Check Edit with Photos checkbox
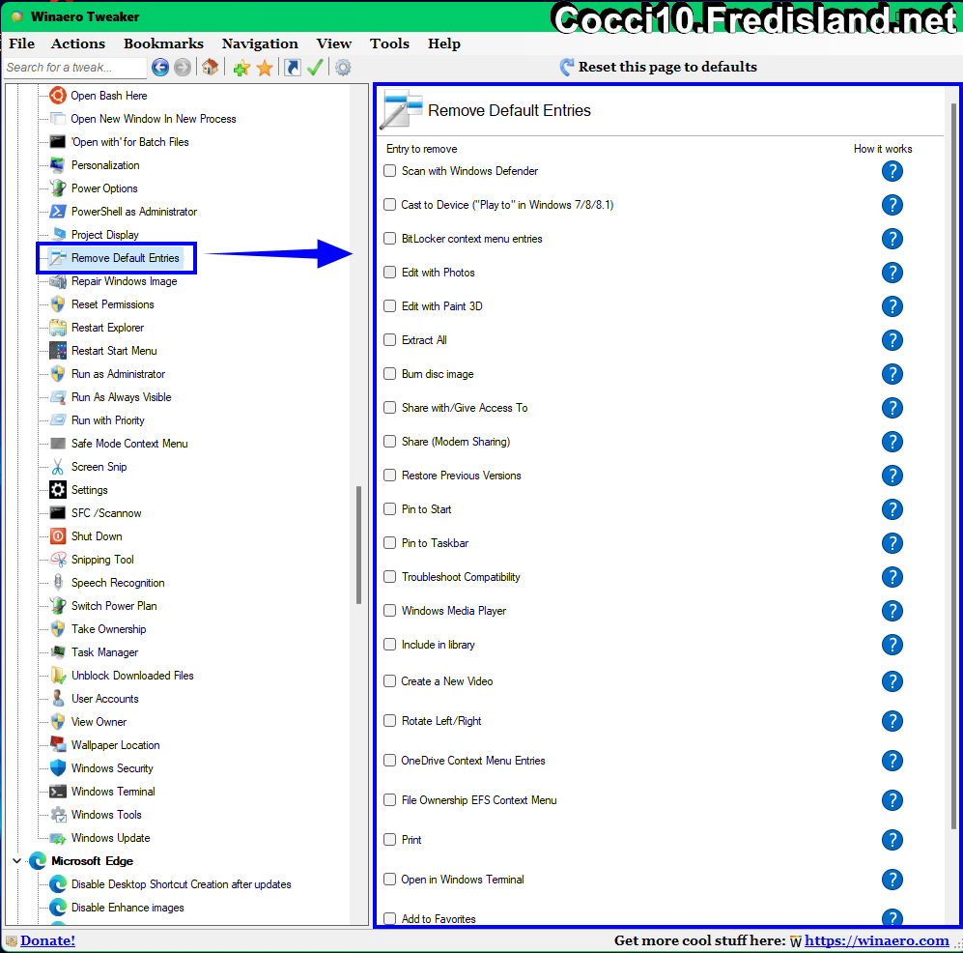The width and height of the screenshot is (963, 953). pos(389,272)
